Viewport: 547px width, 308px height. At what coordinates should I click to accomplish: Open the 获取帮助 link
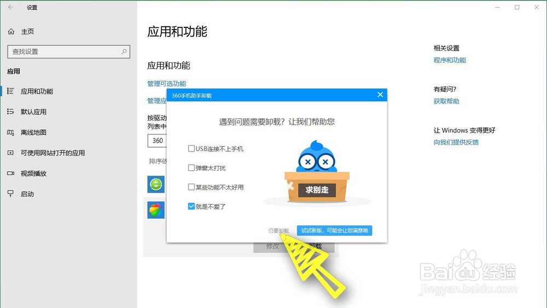coord(446,101)
